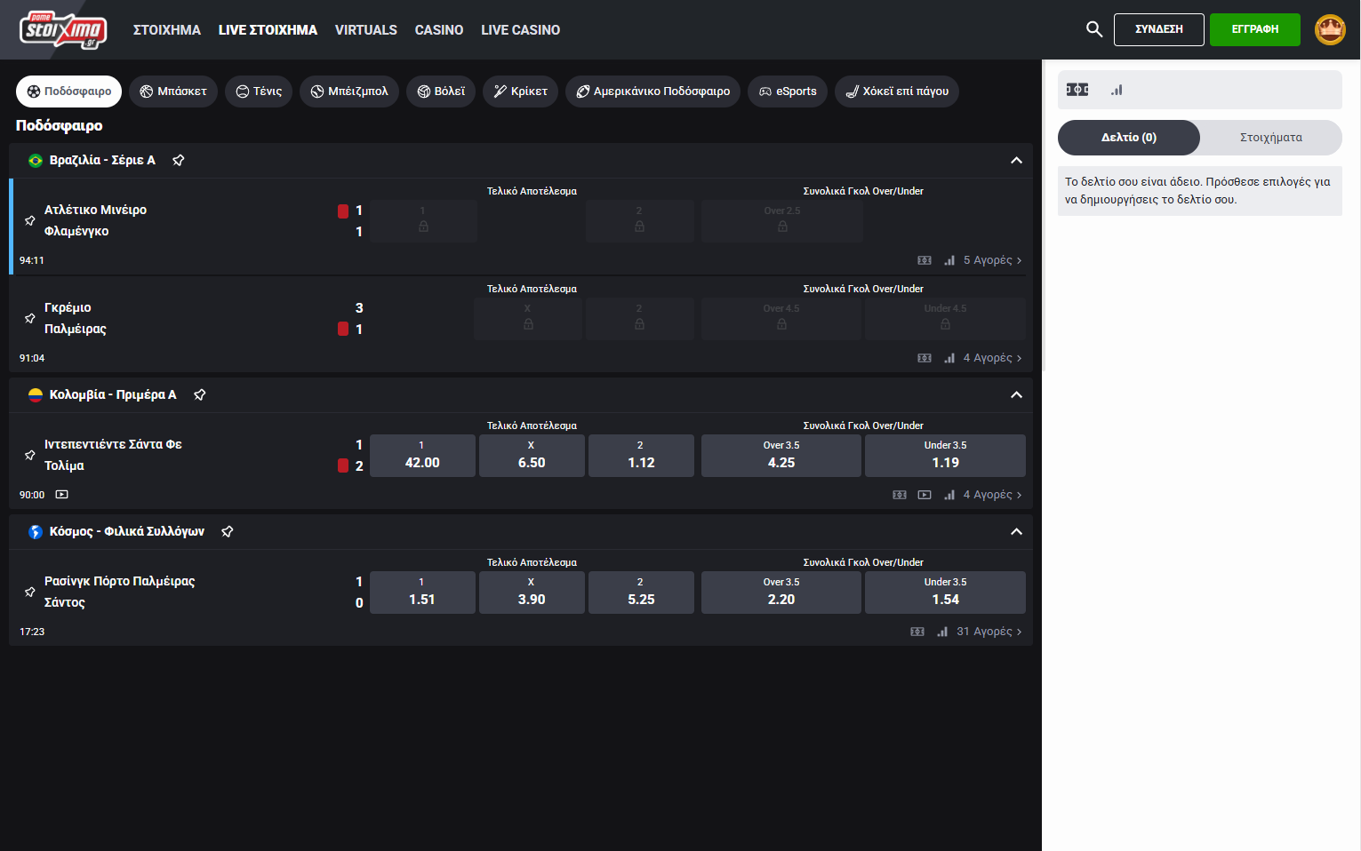Viewport: 1361px width, 851px height.
Task: Select the Μπάσκετ sport filter
Action: [x=173, y=91]
